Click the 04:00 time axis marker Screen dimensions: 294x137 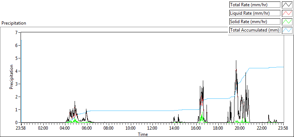[65, 129]
